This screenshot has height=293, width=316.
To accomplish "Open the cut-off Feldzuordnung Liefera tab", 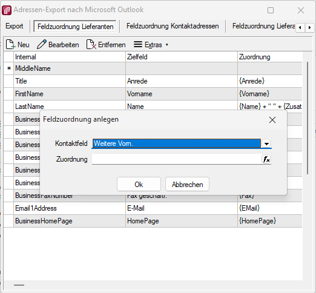I will 263,26.
